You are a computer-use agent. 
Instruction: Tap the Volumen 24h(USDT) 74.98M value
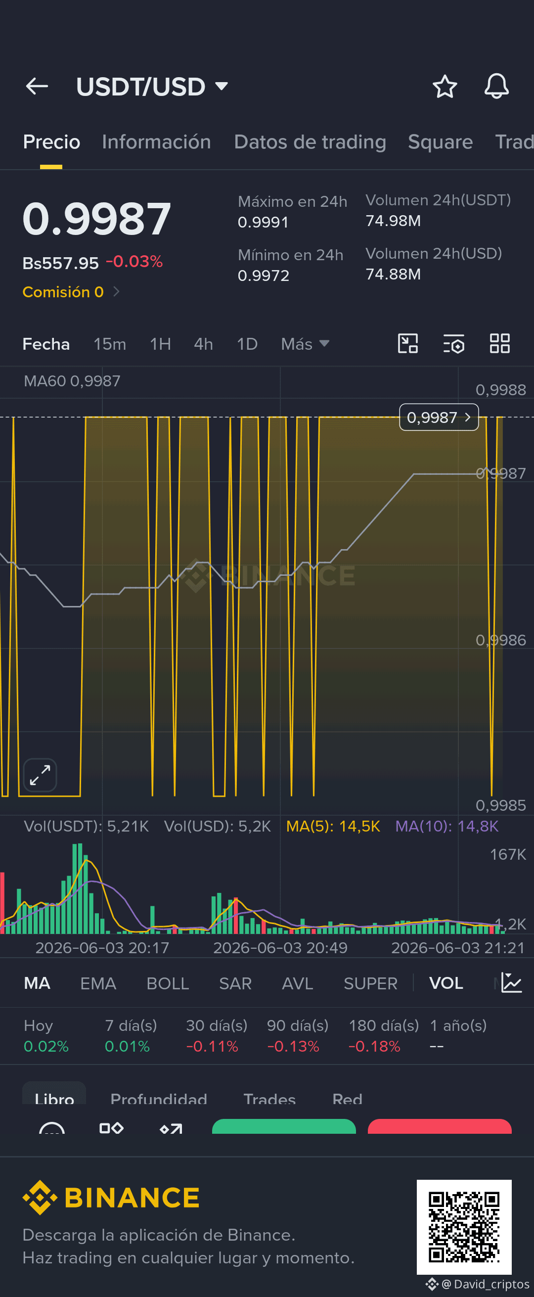pyautogui.click(x=393, y=221)
